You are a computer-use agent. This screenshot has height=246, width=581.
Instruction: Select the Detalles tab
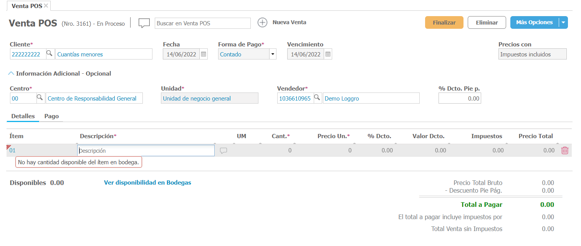pos(23,116)
